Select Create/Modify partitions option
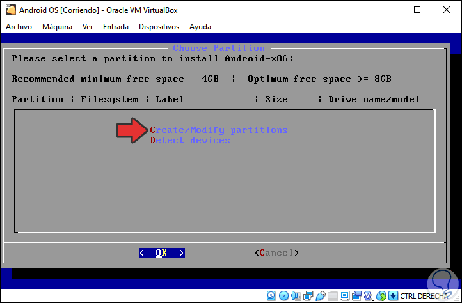The height and width of the screenshot is (303, 462). (x=219, y=130)
